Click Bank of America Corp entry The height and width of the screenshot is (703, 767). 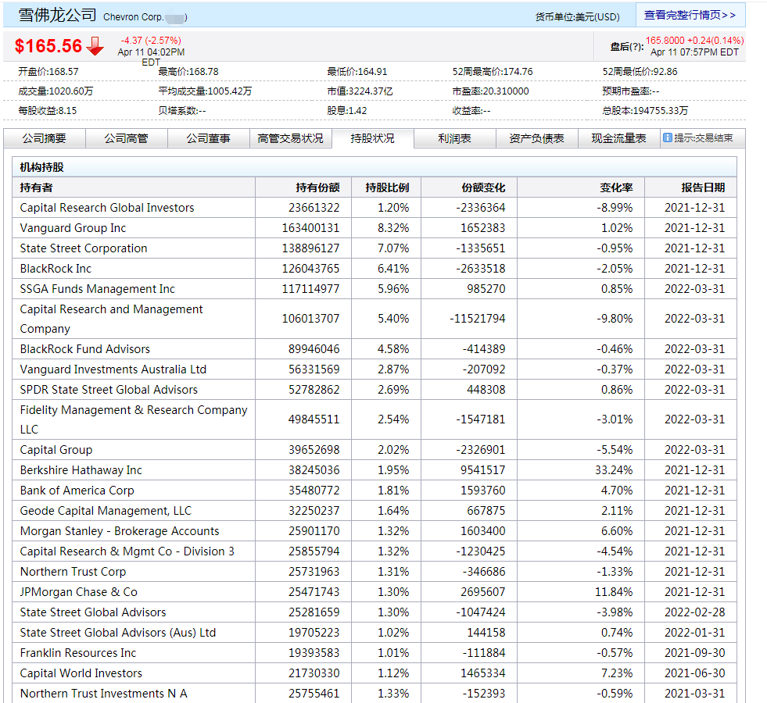pyautogui.click(x=77, y=491)
